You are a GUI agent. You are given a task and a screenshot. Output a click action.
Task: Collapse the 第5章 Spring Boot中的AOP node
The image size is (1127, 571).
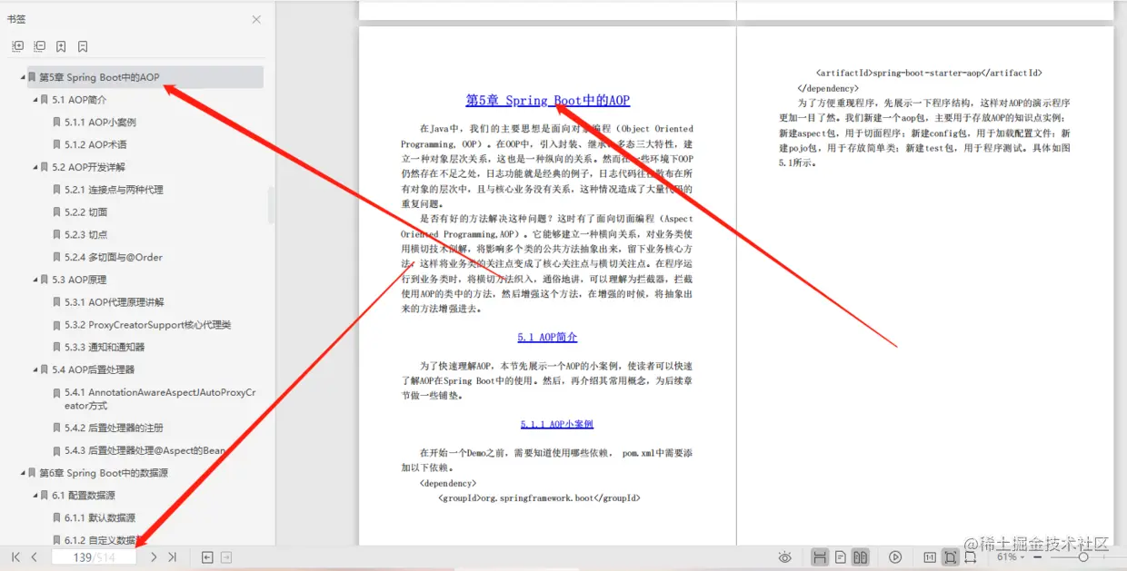tap(23, 77)
